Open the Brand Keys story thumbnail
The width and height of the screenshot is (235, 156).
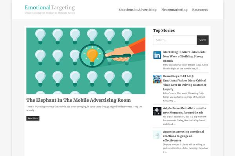pos(157,79)
